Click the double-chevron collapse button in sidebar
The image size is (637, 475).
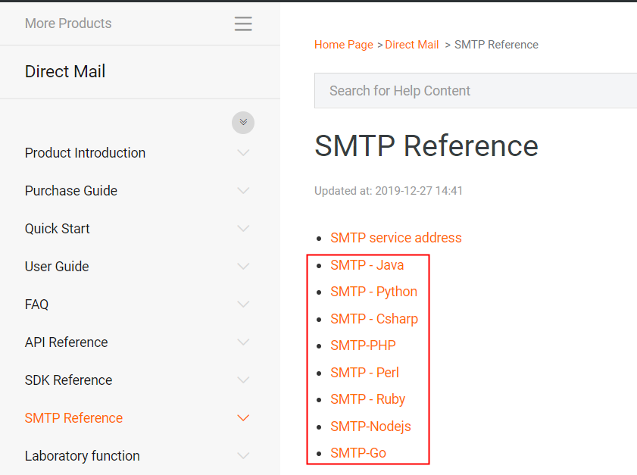pos(243,122)
